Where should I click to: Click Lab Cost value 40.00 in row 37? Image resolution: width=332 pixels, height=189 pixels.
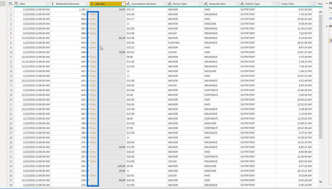pyautogui.click(x=122, y=180)
